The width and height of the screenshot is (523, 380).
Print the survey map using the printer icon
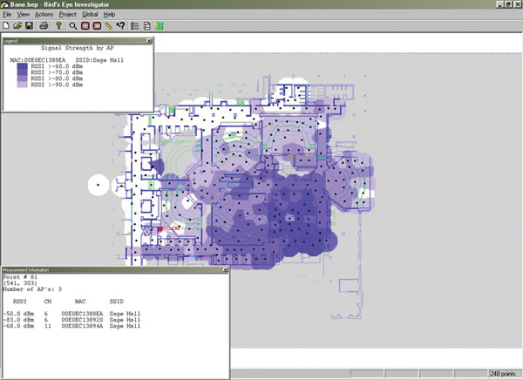click(44, 26)
